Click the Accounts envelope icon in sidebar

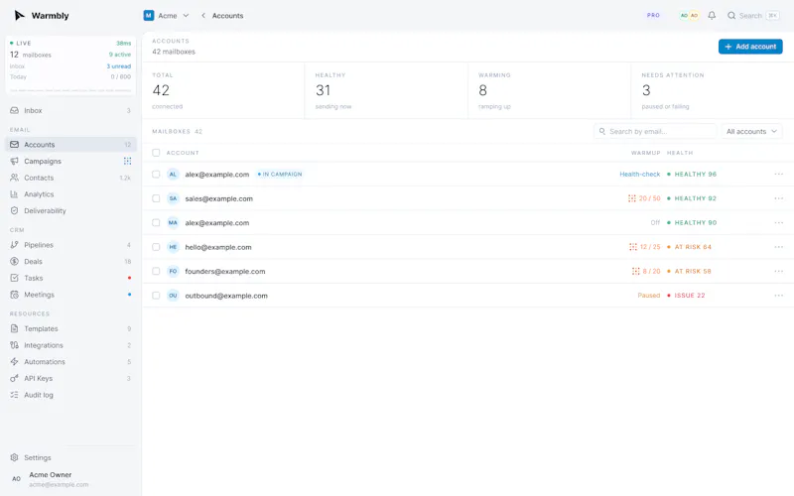tap(14, 145)
